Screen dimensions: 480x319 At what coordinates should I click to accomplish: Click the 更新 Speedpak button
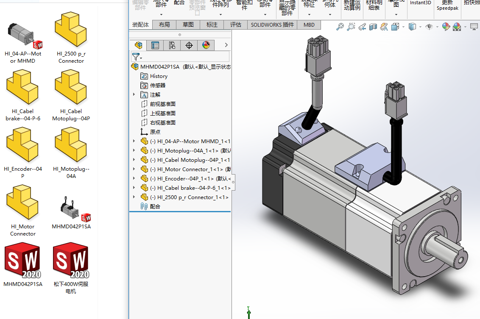[447, 6]
